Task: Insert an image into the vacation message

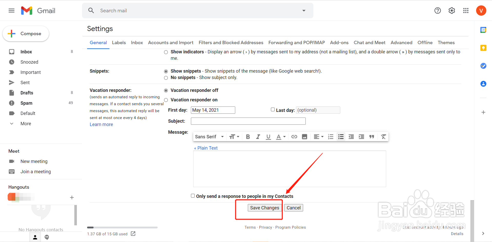Action: (304, 137)
